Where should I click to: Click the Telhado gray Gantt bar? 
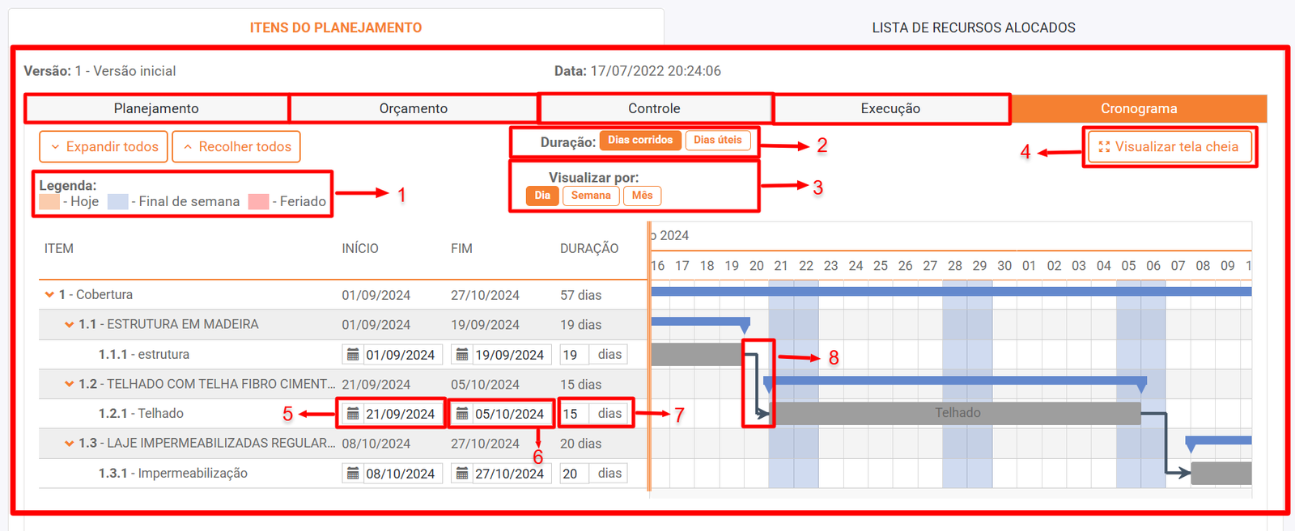[957, 413]
